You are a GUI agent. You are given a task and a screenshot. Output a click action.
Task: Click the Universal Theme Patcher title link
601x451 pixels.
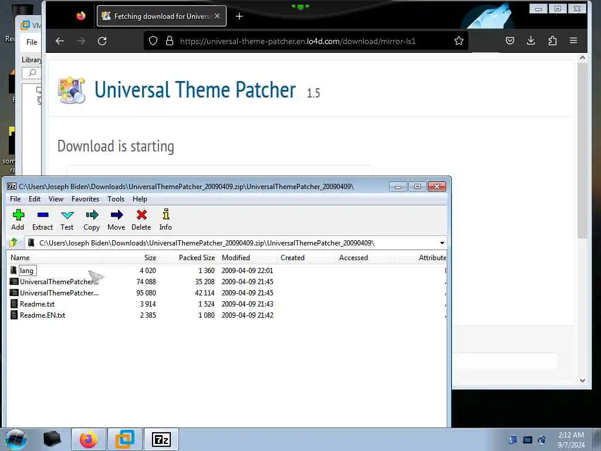point(195,90)
